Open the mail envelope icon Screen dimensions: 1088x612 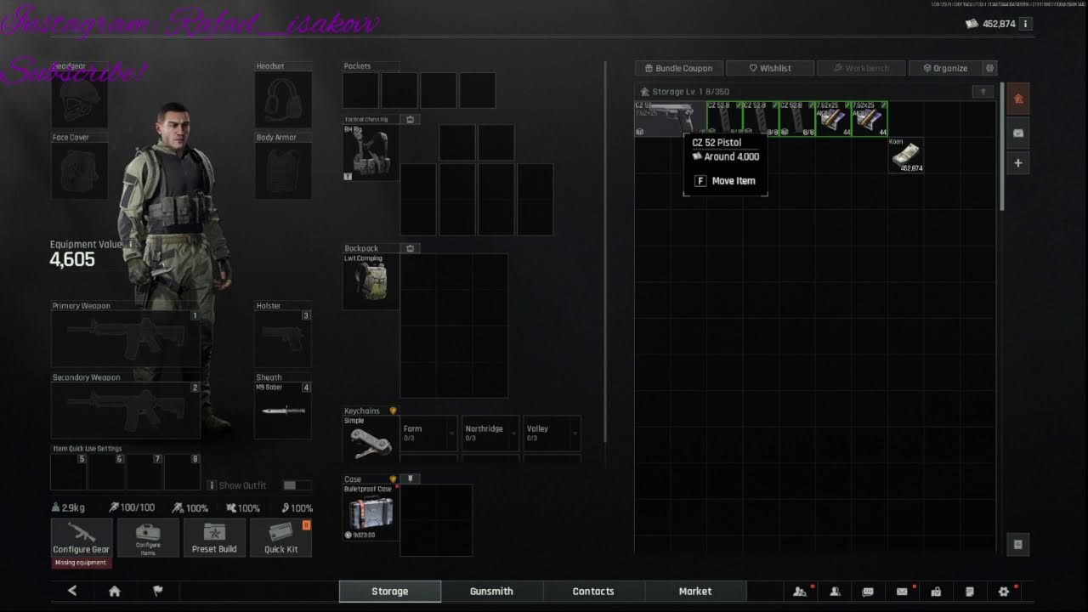tap(902, 592)
